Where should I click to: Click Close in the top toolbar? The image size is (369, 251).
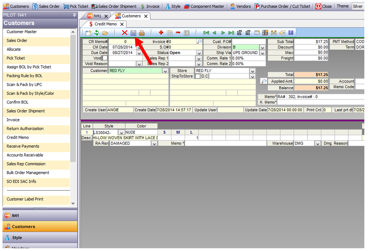pyautogui.click(x=324, y=6)
